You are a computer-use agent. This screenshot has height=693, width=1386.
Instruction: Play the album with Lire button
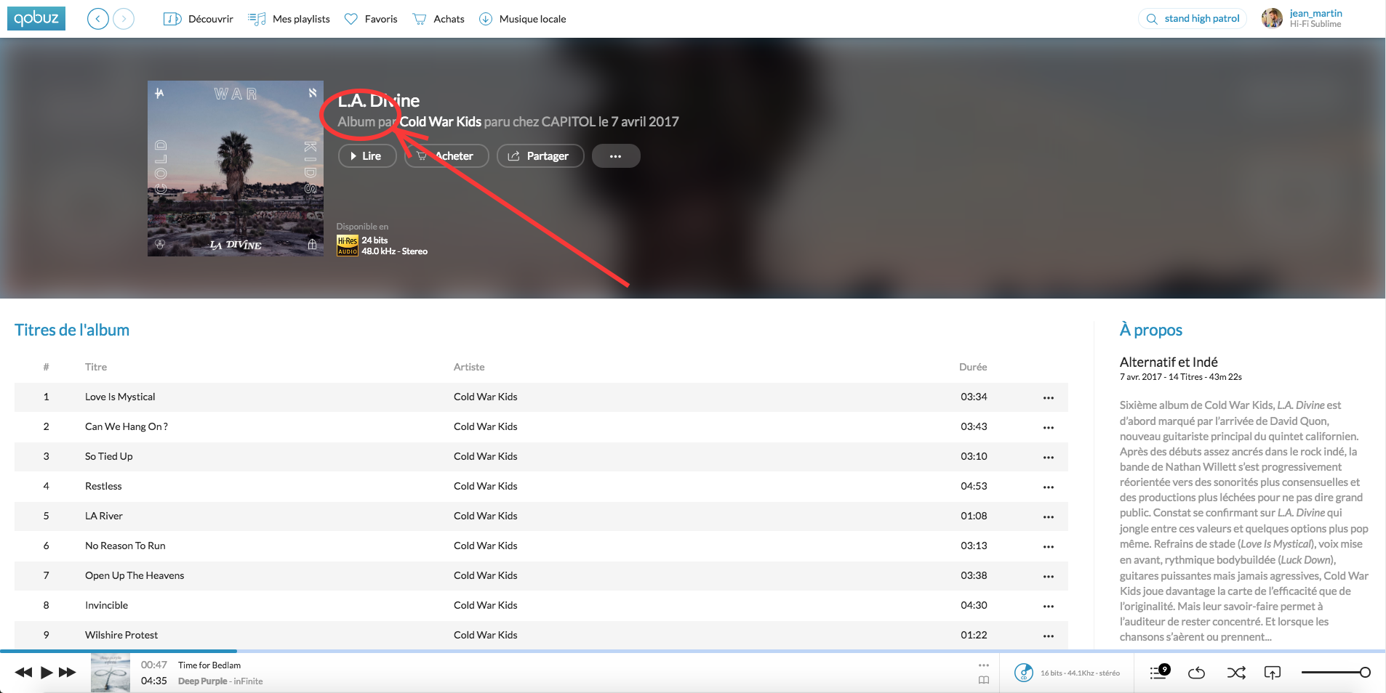367,156
